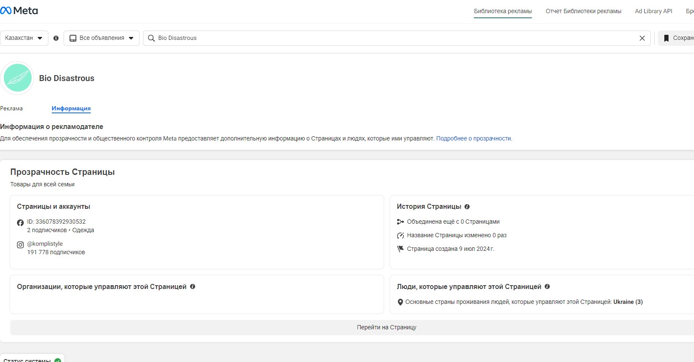Open Библиотека рекламы navigation item
The height and width of the screenshot is (362, 694).
tap(503, 11)
